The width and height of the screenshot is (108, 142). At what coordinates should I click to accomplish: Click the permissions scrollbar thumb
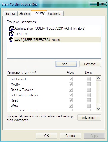coord(98,92)
